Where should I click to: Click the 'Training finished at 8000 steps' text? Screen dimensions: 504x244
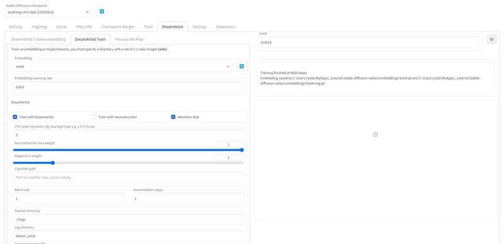pyautogui.click(x=284, y=73)
